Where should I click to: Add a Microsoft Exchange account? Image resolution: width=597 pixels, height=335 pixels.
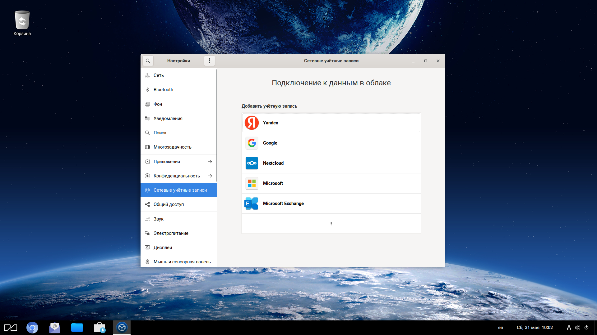click(x=331, y=203)
